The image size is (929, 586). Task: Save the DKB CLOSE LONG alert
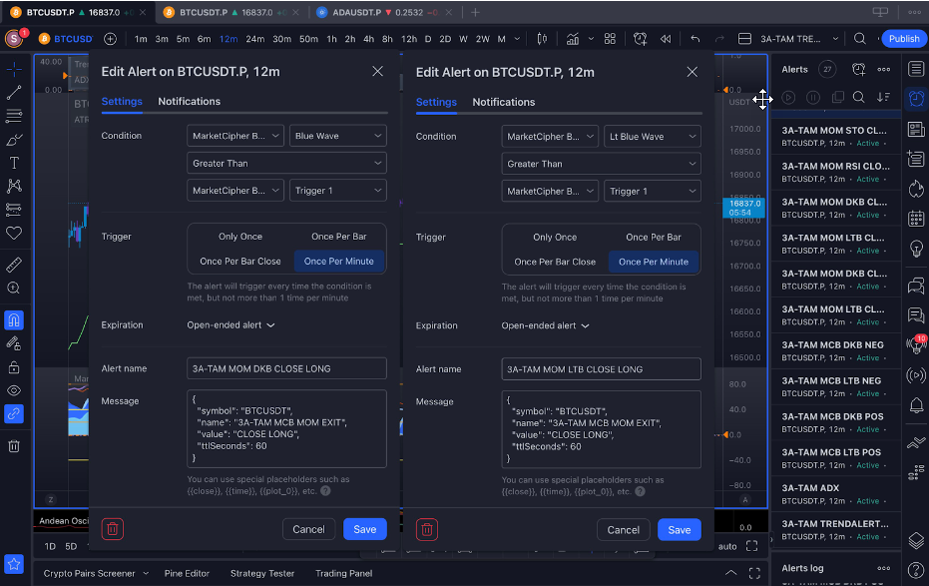click(x=365, y=529)
